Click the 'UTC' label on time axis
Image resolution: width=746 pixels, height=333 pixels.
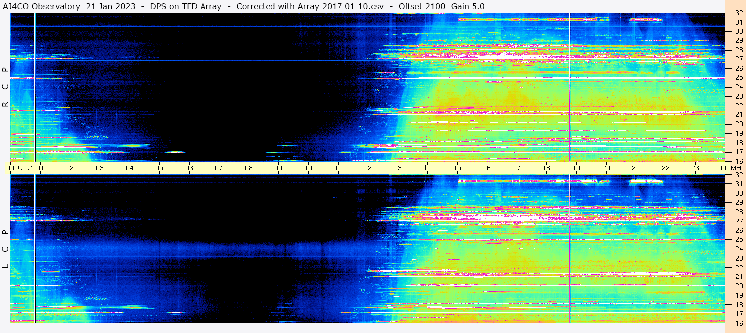tap(25, 168)
